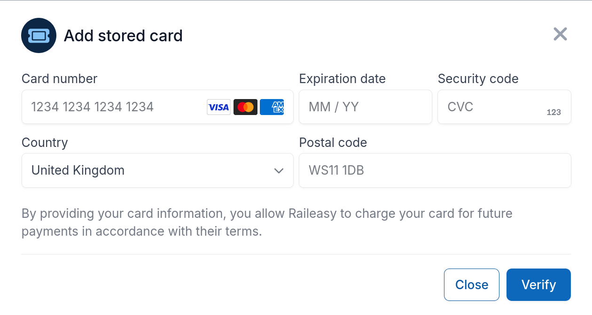
Task: Click into the MM / YY expiration field
Action: point(365,107)
